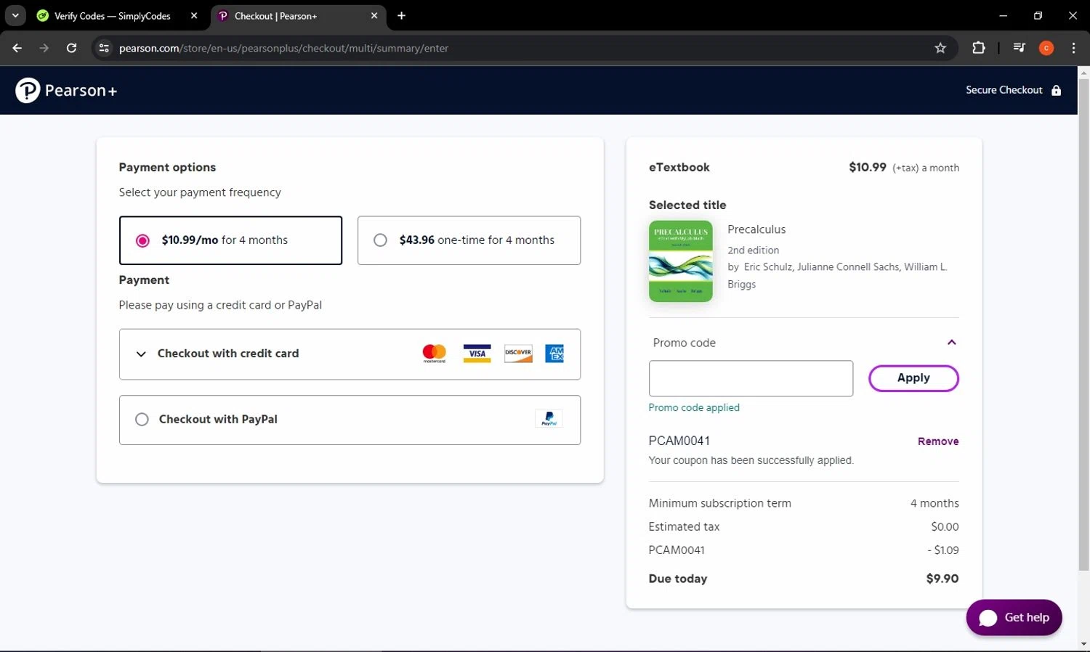The height and width of the screenshot is (652, 1090).
Task: Open a new browser tab
Action: click(x=401, y=15)
